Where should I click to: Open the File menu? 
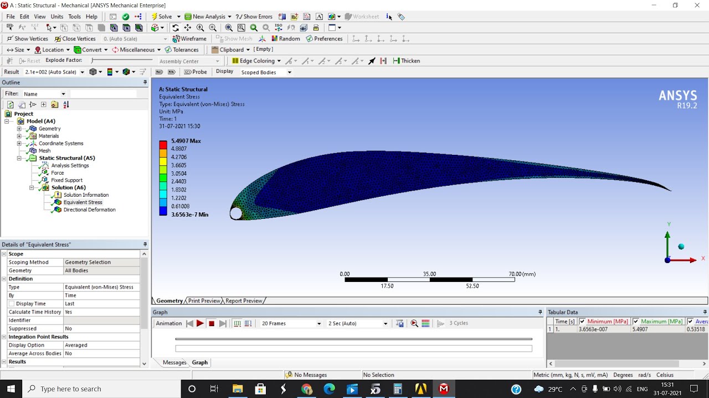(x=11, y=17)
